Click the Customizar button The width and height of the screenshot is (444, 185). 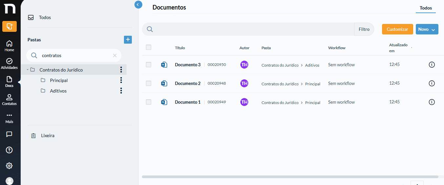397,29
